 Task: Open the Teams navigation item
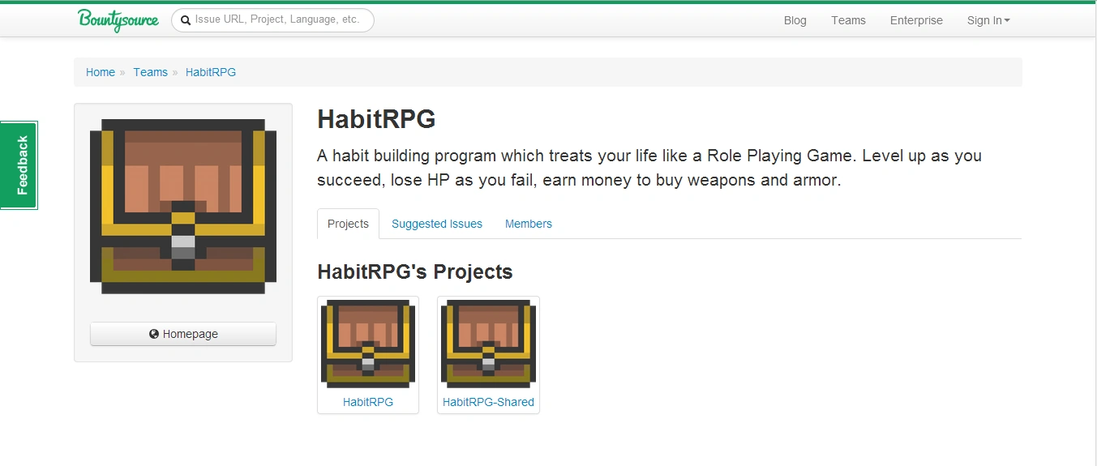848,20
